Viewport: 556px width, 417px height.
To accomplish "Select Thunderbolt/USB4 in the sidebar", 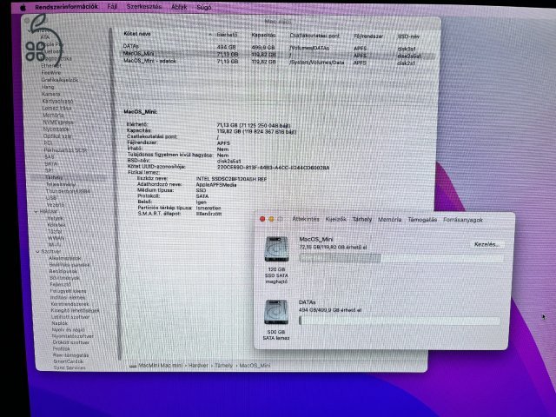I will (68, 191).
